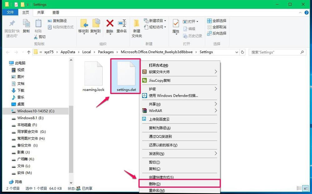
Task: Click the back navigation arrow
Action: 8,52
